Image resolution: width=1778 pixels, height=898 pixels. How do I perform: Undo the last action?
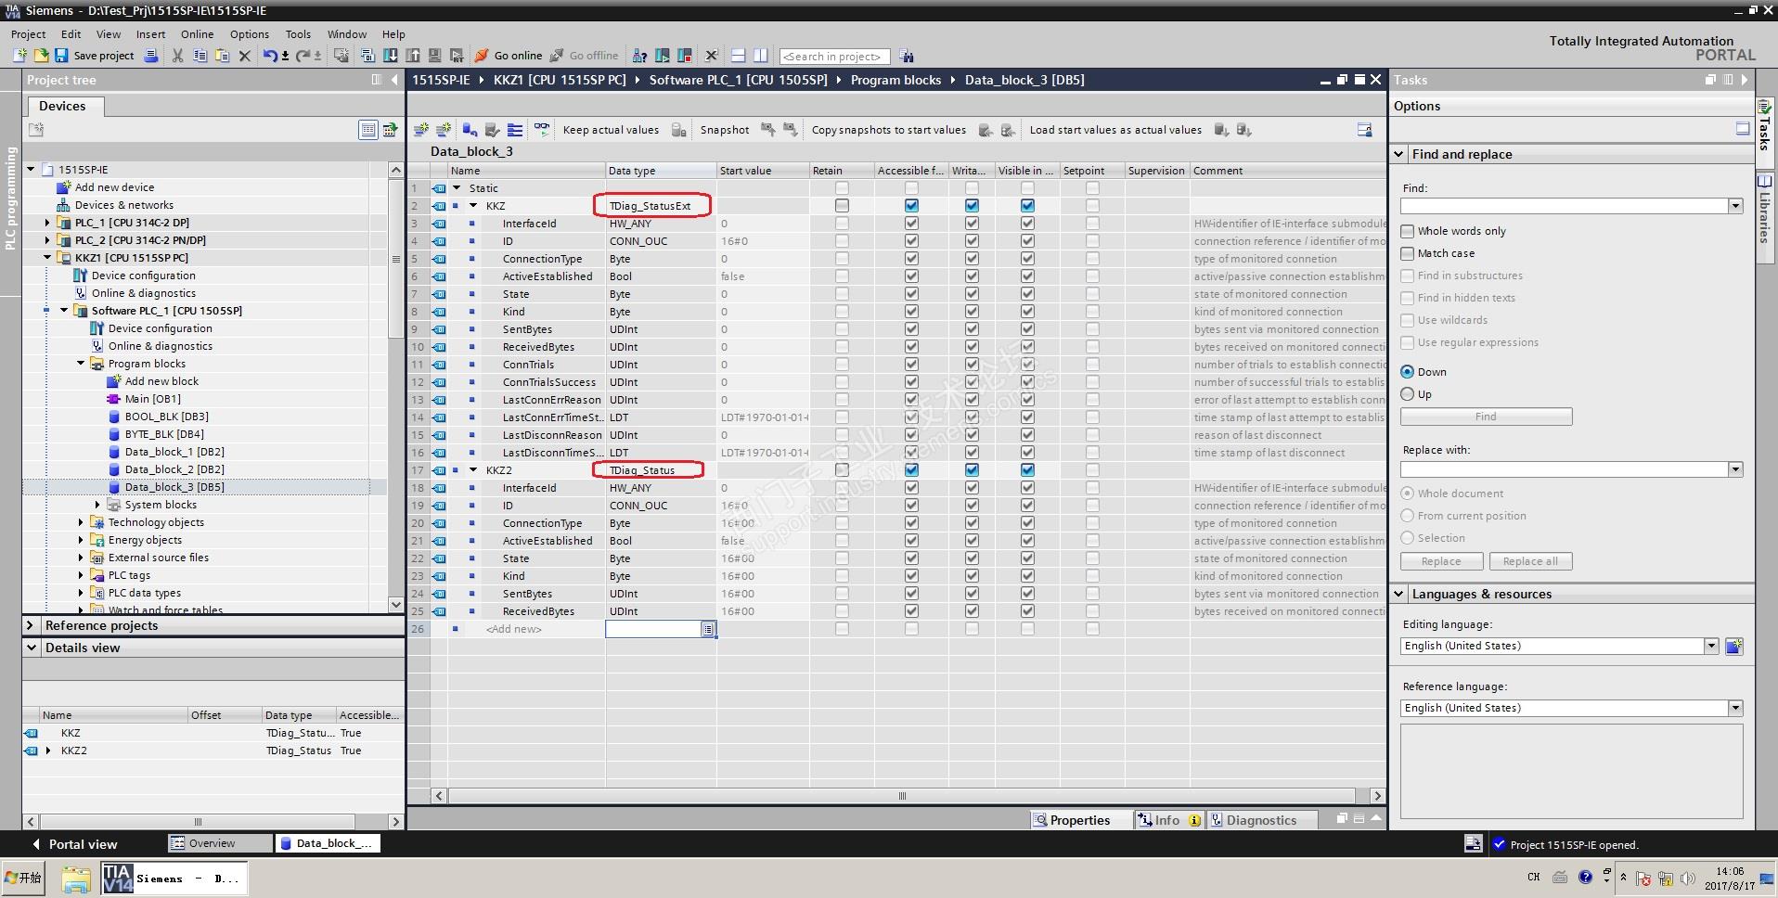click(x=269, y=56)
